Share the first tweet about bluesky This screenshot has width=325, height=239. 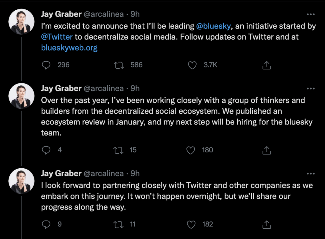click(266, 65)
